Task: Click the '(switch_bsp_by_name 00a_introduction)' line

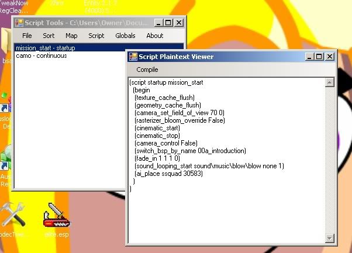Action: click(x=190, y=151)
